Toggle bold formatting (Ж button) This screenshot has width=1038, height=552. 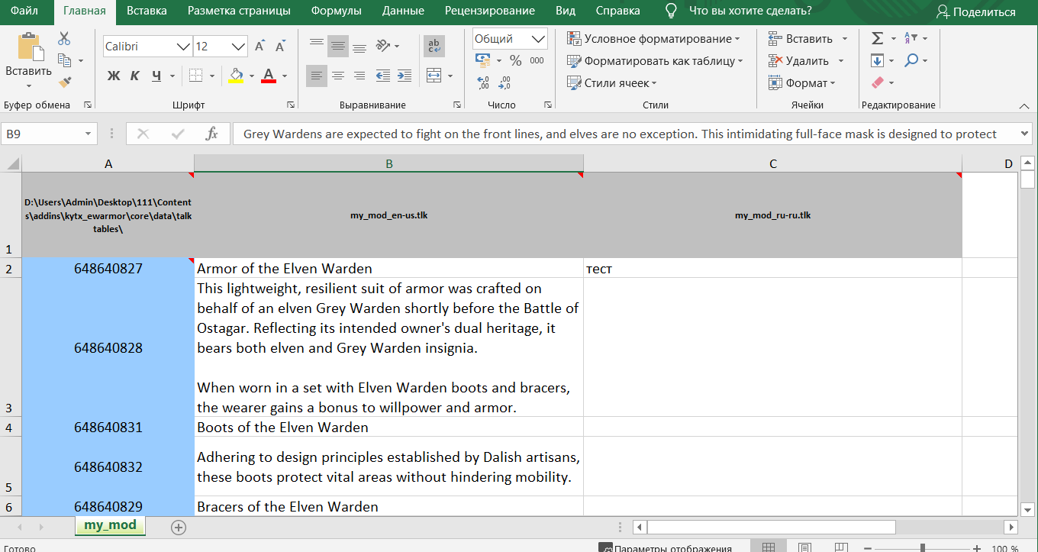click(x=114, y=76)
